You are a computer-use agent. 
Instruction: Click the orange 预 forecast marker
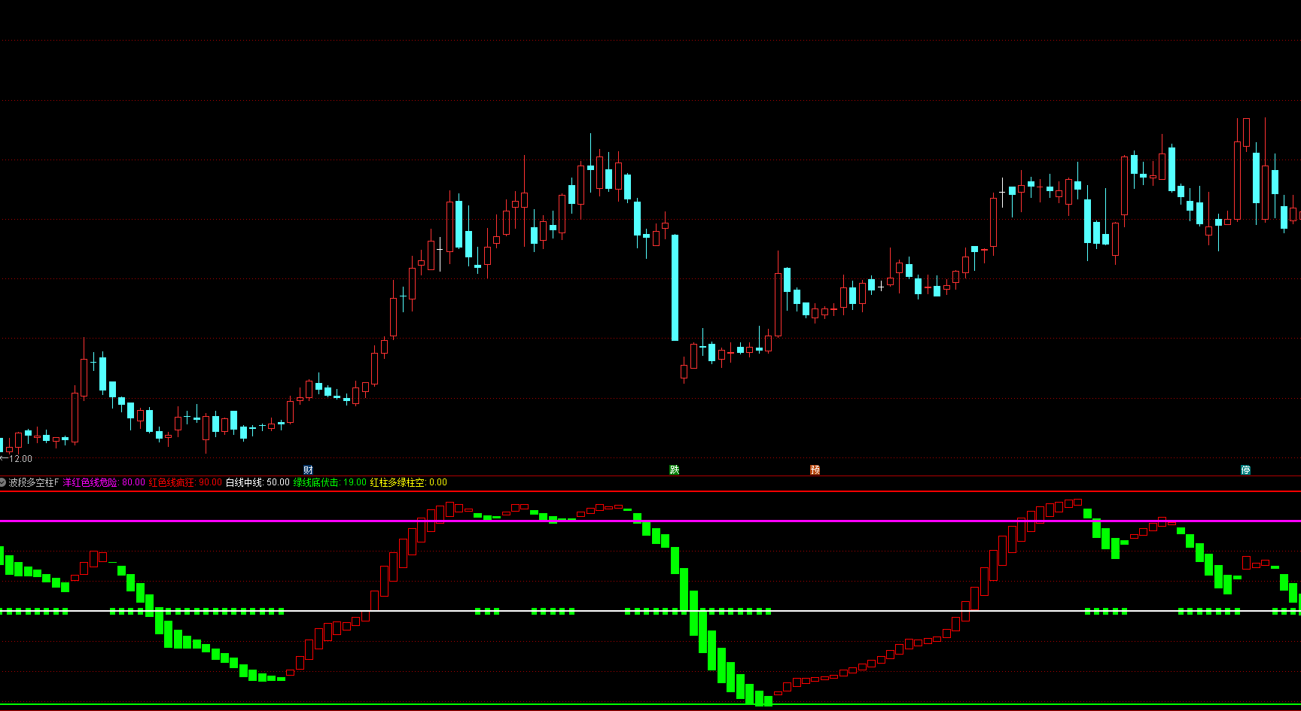tap(815, 469)
